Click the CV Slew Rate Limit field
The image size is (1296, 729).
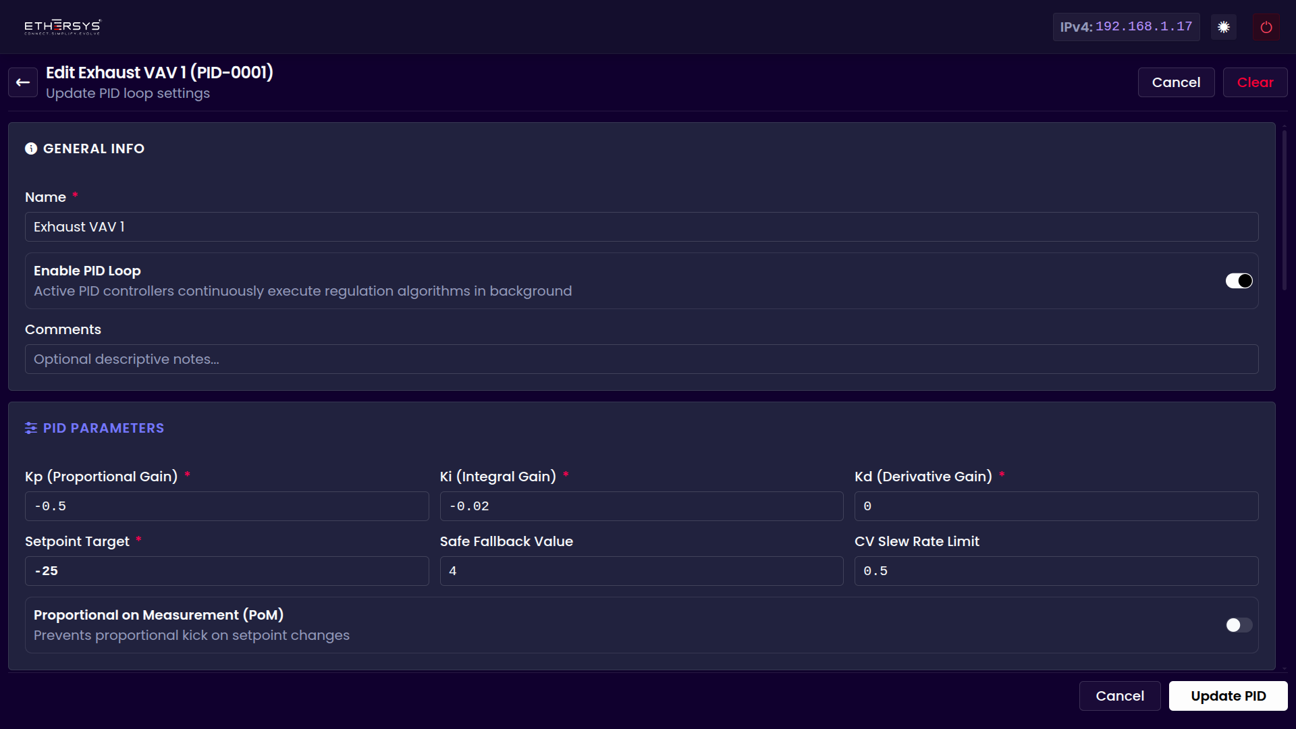[1056, 571]
